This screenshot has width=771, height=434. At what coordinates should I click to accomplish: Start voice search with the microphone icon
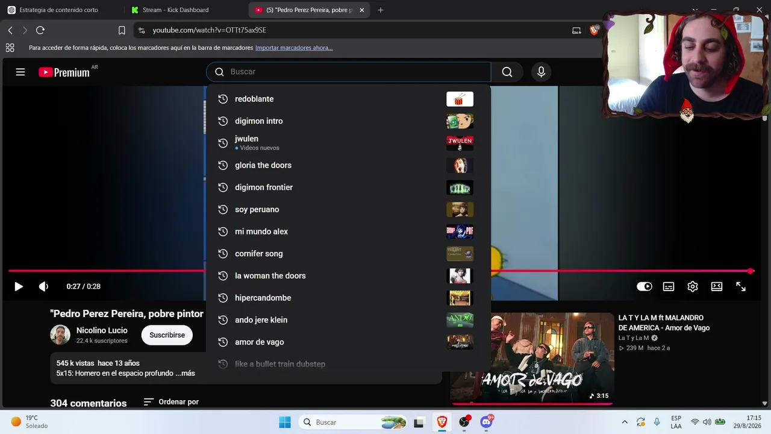pyautogui.click(x=541, y=72)
